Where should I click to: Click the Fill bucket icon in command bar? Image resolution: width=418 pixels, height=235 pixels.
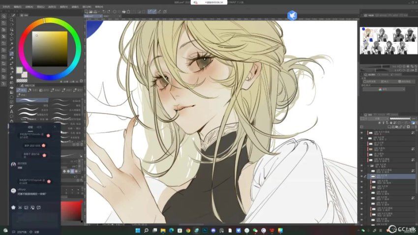pos(124,12)
